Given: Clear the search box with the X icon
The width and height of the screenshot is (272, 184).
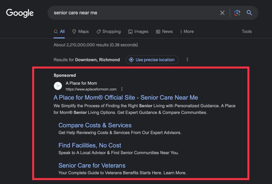Looking at the screenshot, I should 222,13.
